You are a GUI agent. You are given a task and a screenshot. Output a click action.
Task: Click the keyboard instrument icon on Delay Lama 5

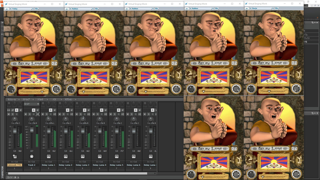(117, 156)
